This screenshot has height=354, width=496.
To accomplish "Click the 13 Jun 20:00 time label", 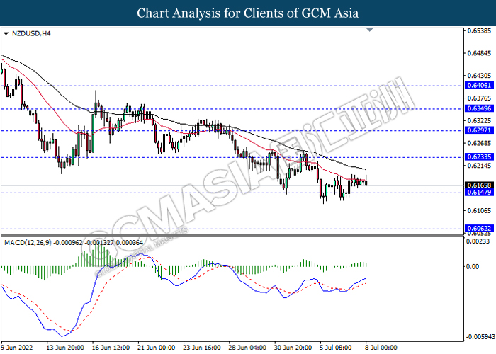I will pyautogui.click(x=65, y=348).
